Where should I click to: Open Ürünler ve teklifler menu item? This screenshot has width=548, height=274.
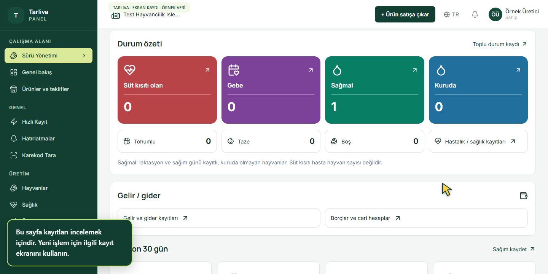[x=49, y=89]
